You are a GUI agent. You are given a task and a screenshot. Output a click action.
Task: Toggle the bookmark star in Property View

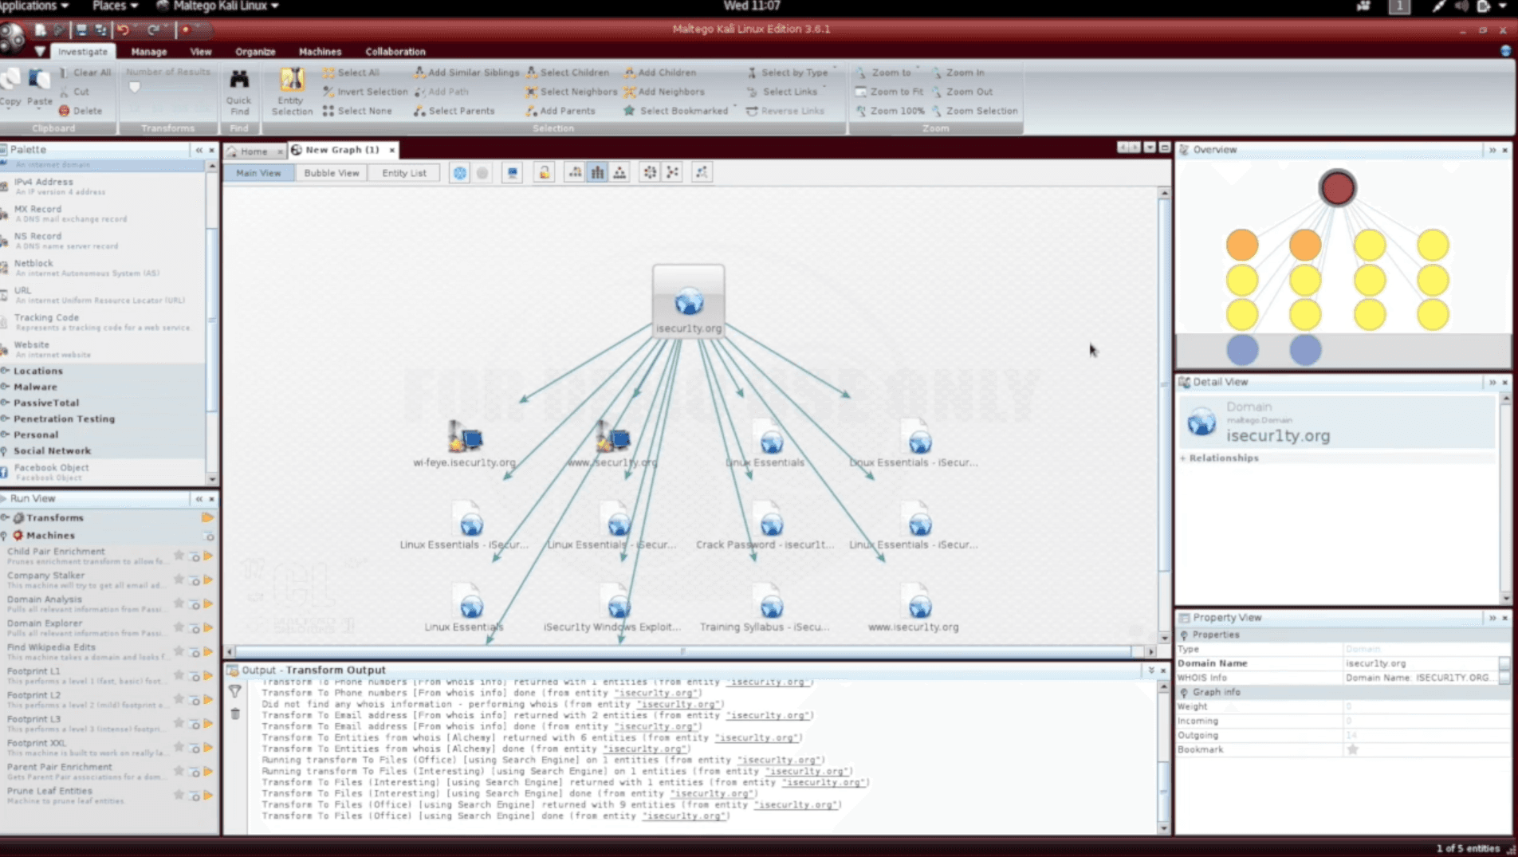coord(1352,749)
